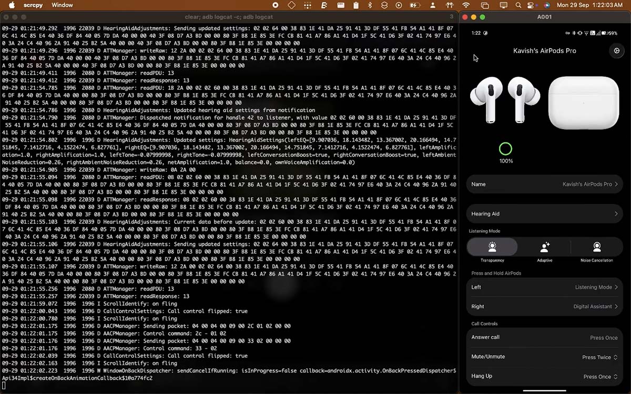Open the Hearing Aid settings
This screenshot has height=394, width=631.
tap(544, 214)
